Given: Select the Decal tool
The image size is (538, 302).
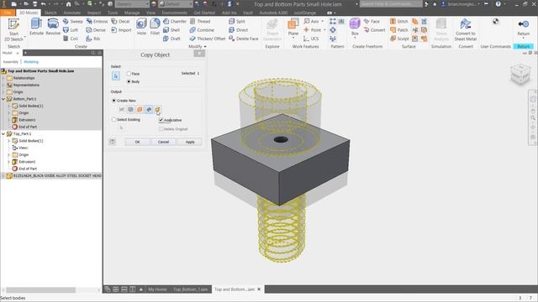Looking at the screenshot, I should tap(120, 21).
